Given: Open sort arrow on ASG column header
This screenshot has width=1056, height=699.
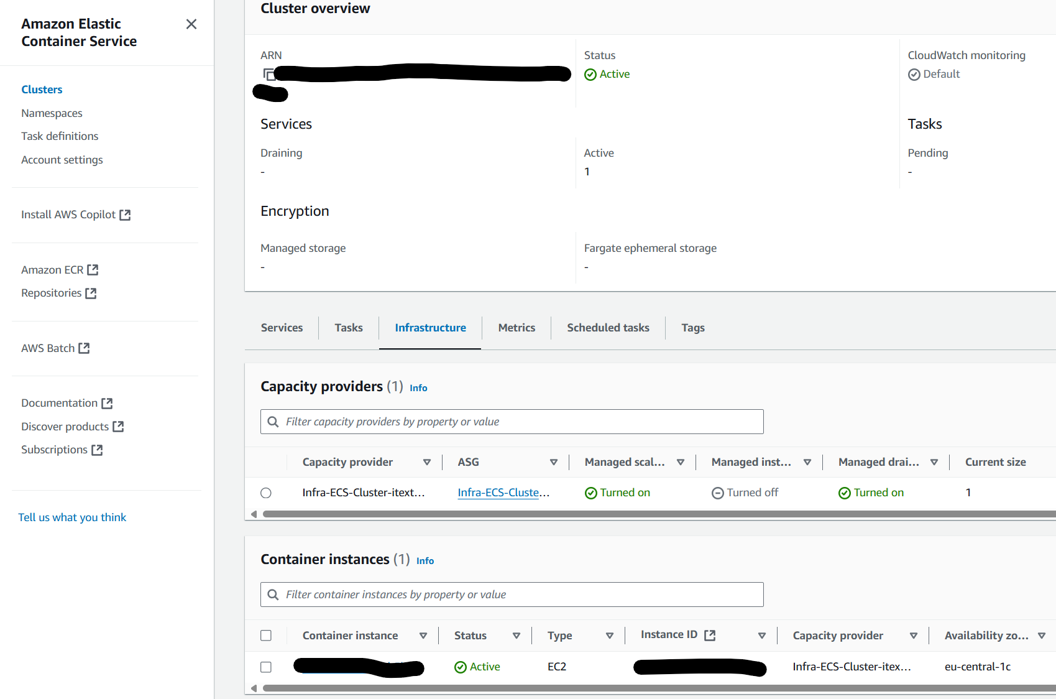Looking at the screenshot, I should pos(554,462).
